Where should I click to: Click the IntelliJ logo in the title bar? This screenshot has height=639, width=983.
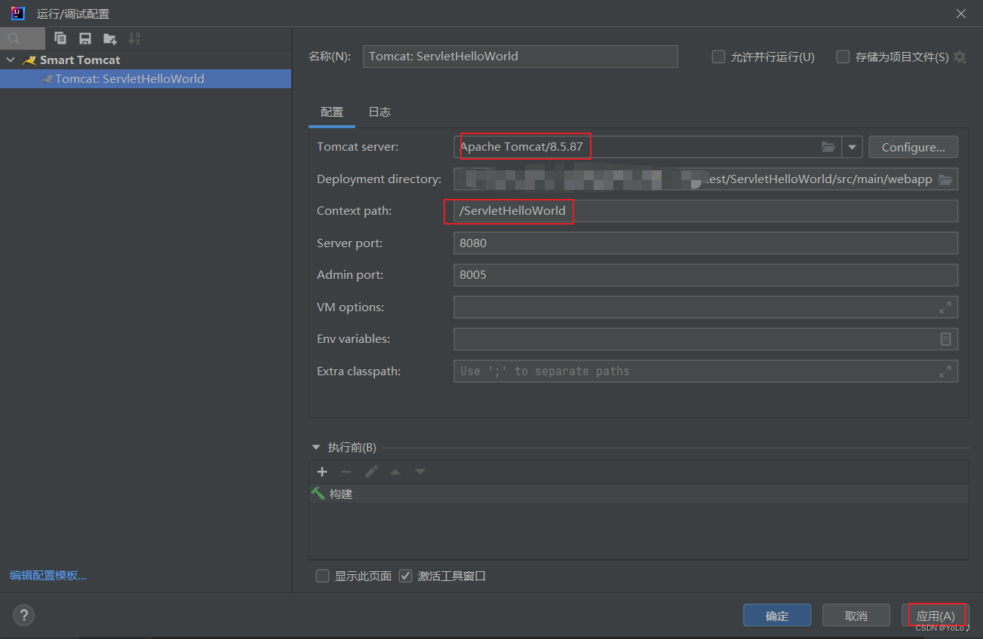(x=18, y=14)
